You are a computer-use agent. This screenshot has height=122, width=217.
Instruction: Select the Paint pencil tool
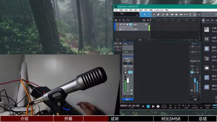click(163, 15)
